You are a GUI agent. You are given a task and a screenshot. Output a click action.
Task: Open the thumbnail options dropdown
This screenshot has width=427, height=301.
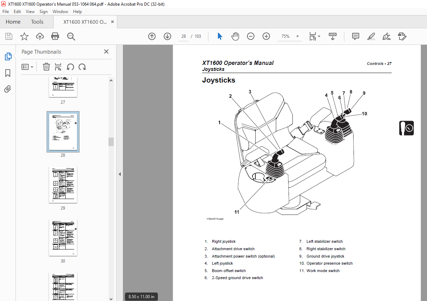(x=28, y=67)
